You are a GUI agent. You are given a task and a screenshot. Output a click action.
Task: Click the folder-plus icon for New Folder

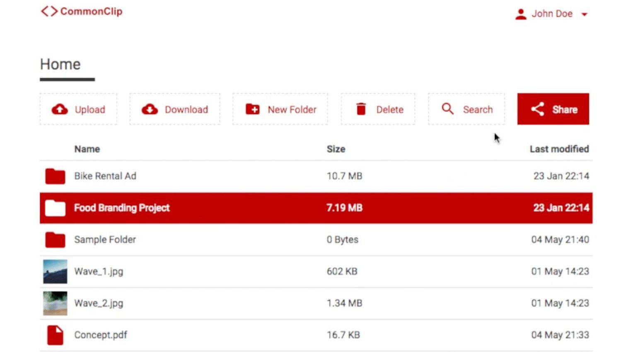click(253, 109)
